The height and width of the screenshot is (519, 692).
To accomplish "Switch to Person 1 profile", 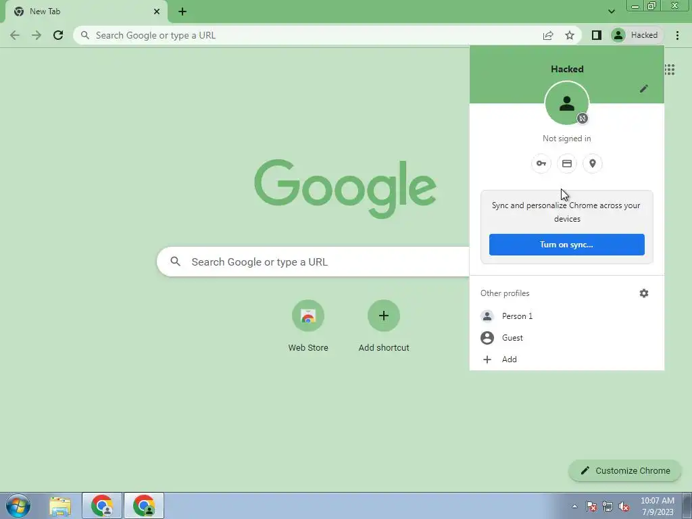I will coord(567,316).
